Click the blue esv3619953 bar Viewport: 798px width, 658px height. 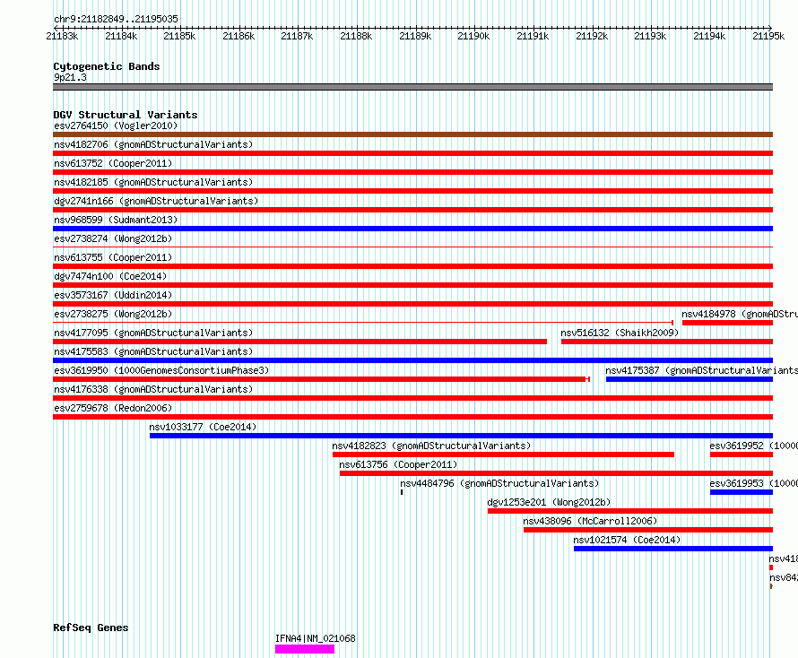click(741, 492)
